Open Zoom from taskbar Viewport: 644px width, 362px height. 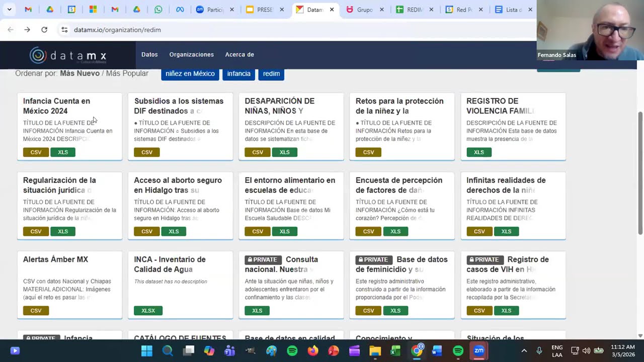point(478,350)
